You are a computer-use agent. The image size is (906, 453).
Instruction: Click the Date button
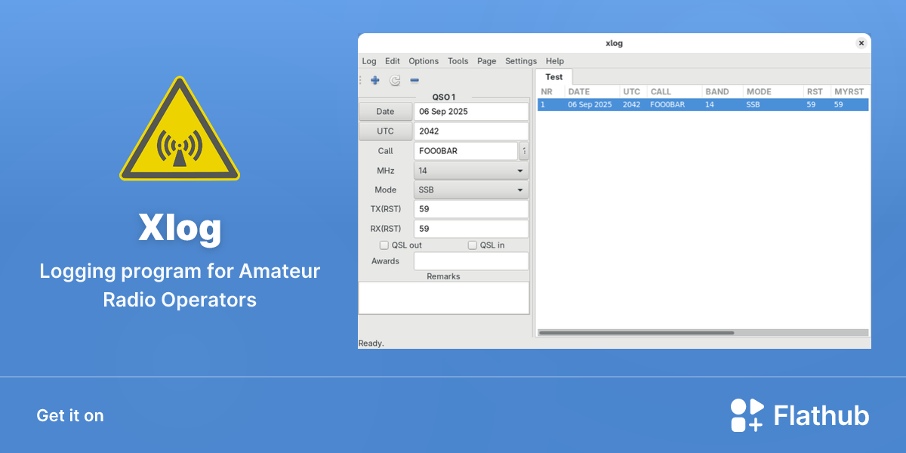click(385, 112)
